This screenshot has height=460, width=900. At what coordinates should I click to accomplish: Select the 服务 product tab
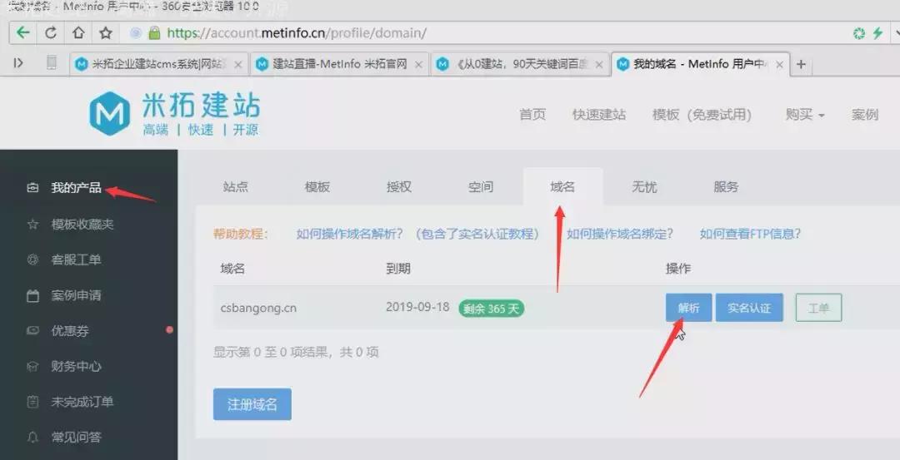[726, 187]
